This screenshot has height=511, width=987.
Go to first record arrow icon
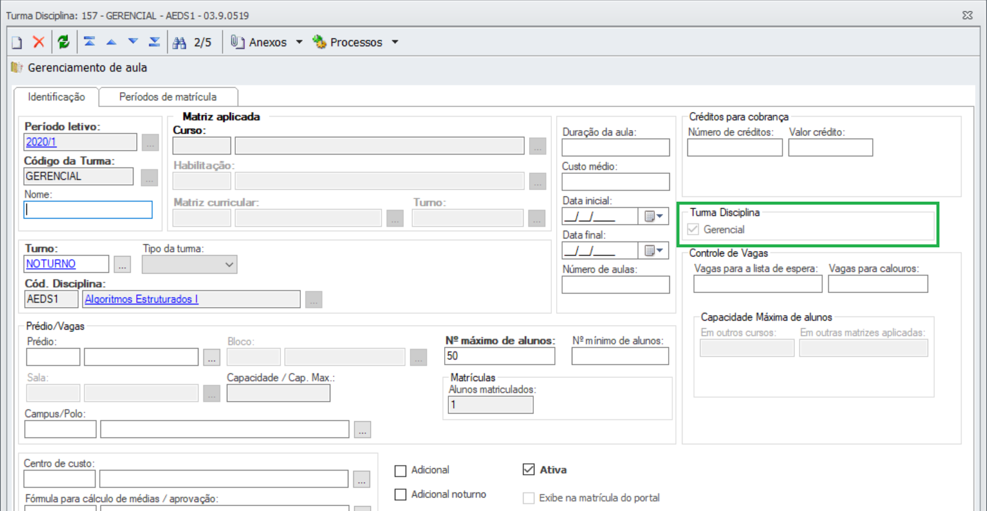90,42
